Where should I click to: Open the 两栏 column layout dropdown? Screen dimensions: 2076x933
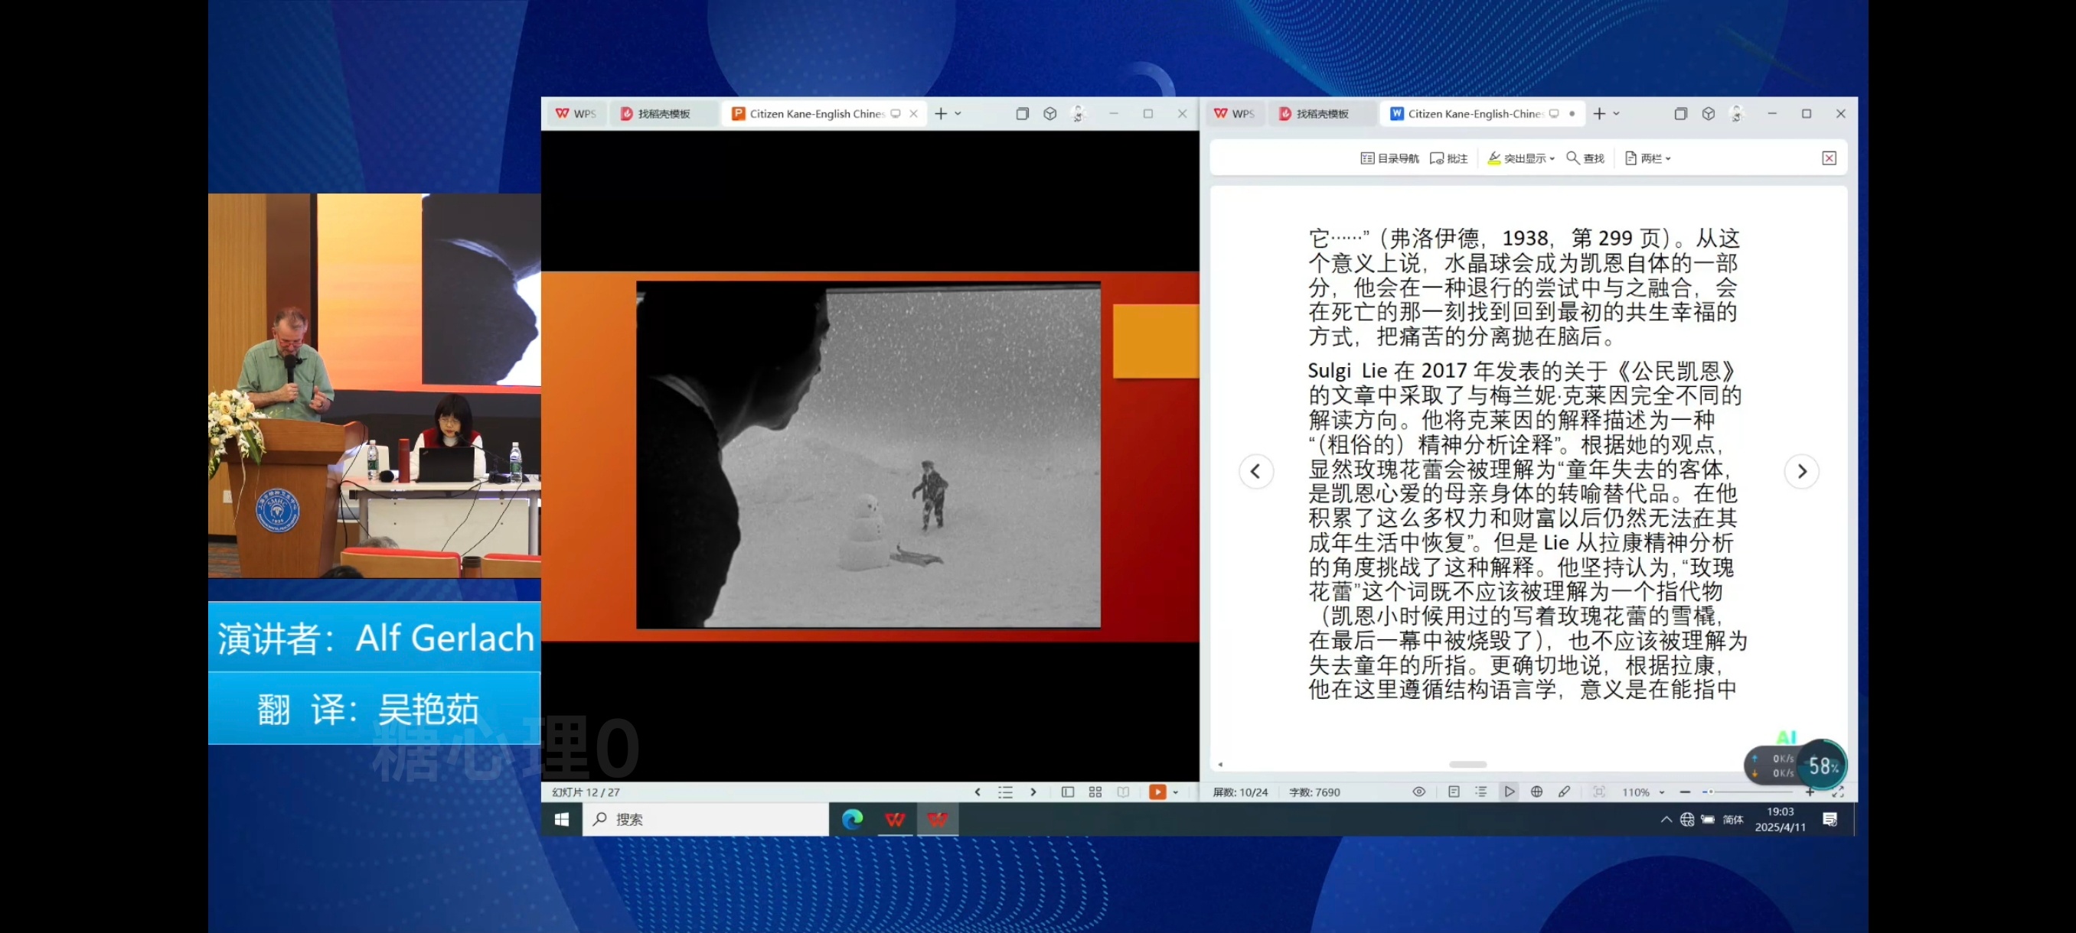(1648, 158)
